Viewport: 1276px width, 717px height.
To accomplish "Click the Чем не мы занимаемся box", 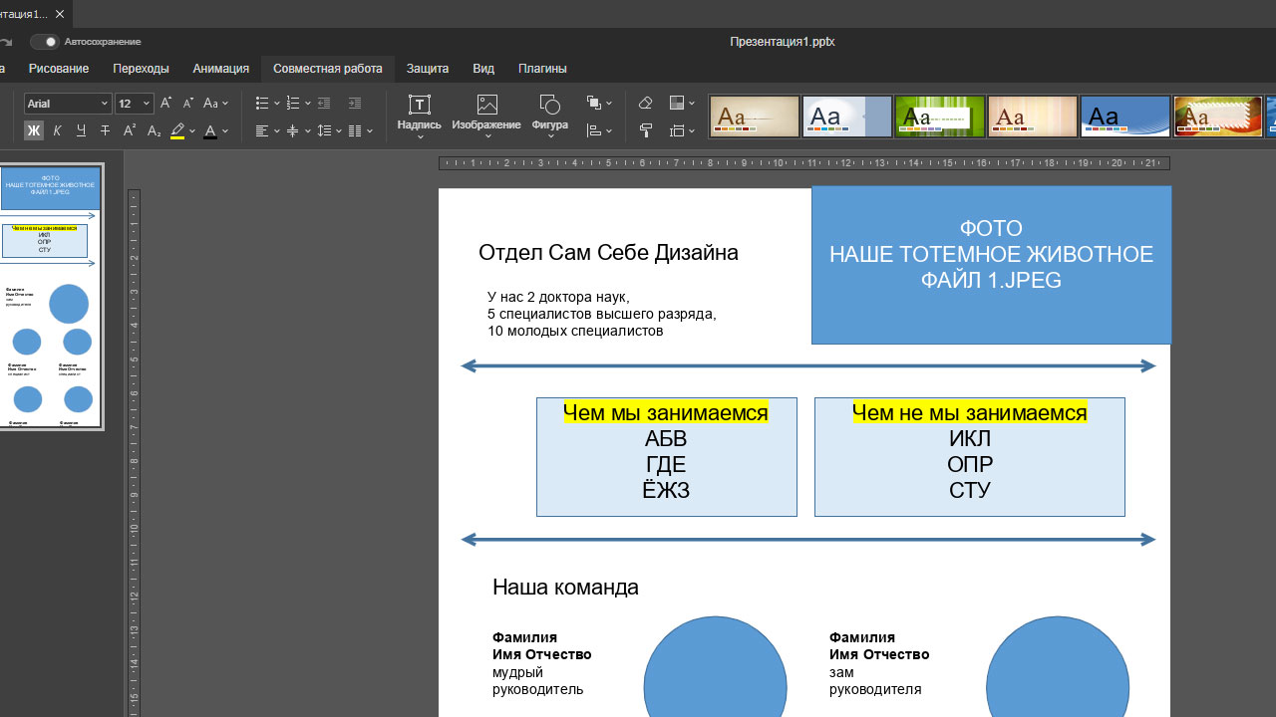I will (x=969, y=457).
